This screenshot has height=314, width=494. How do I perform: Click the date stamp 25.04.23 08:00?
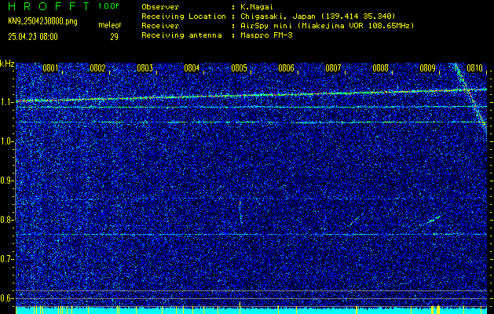pyautogui.click(x=33, y=37)
